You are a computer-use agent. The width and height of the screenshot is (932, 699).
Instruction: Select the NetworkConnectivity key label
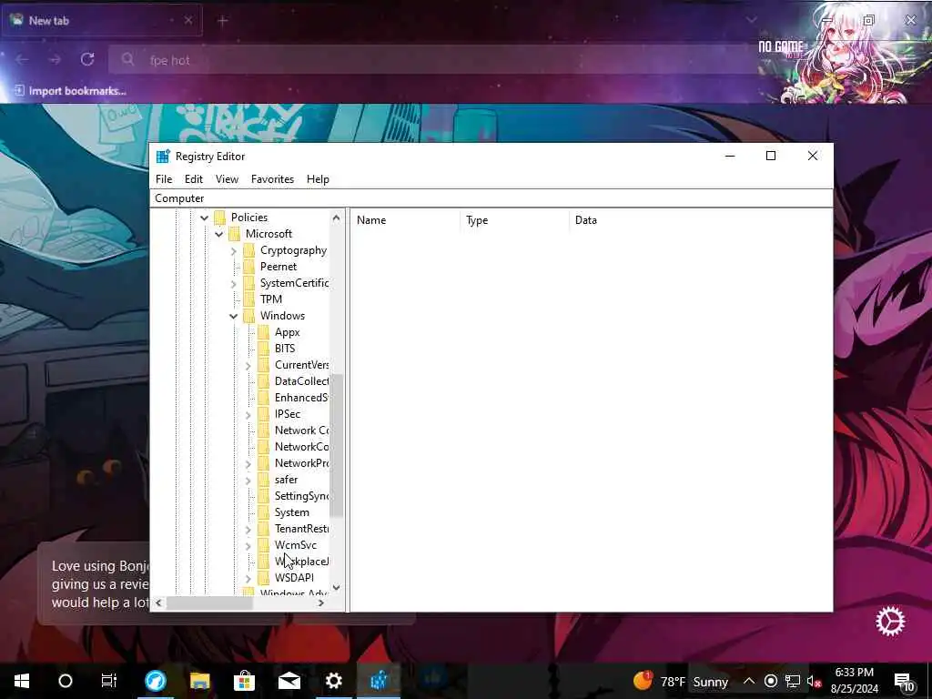coord(301,446)
